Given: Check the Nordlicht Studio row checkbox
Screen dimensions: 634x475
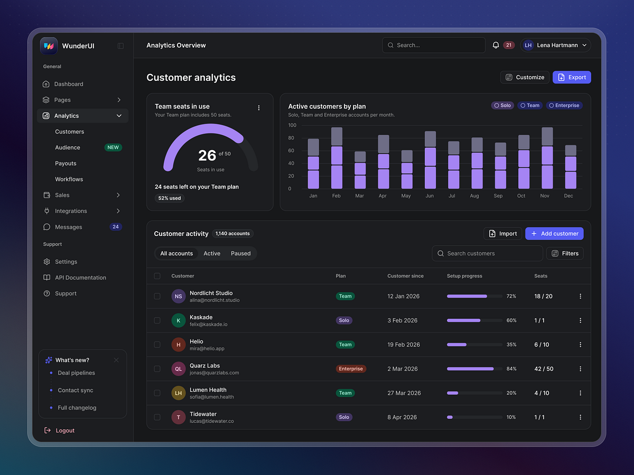Looking at the screenshot, I should click(x=157, y=296).
